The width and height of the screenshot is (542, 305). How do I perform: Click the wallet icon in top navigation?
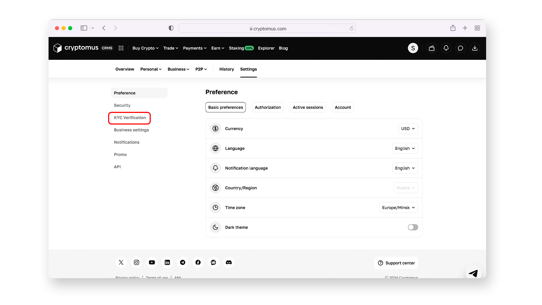432,48
